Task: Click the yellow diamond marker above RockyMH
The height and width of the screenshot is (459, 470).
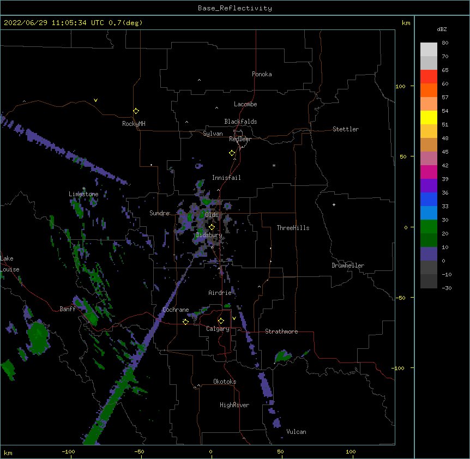Action: click(x=136, y=111)
